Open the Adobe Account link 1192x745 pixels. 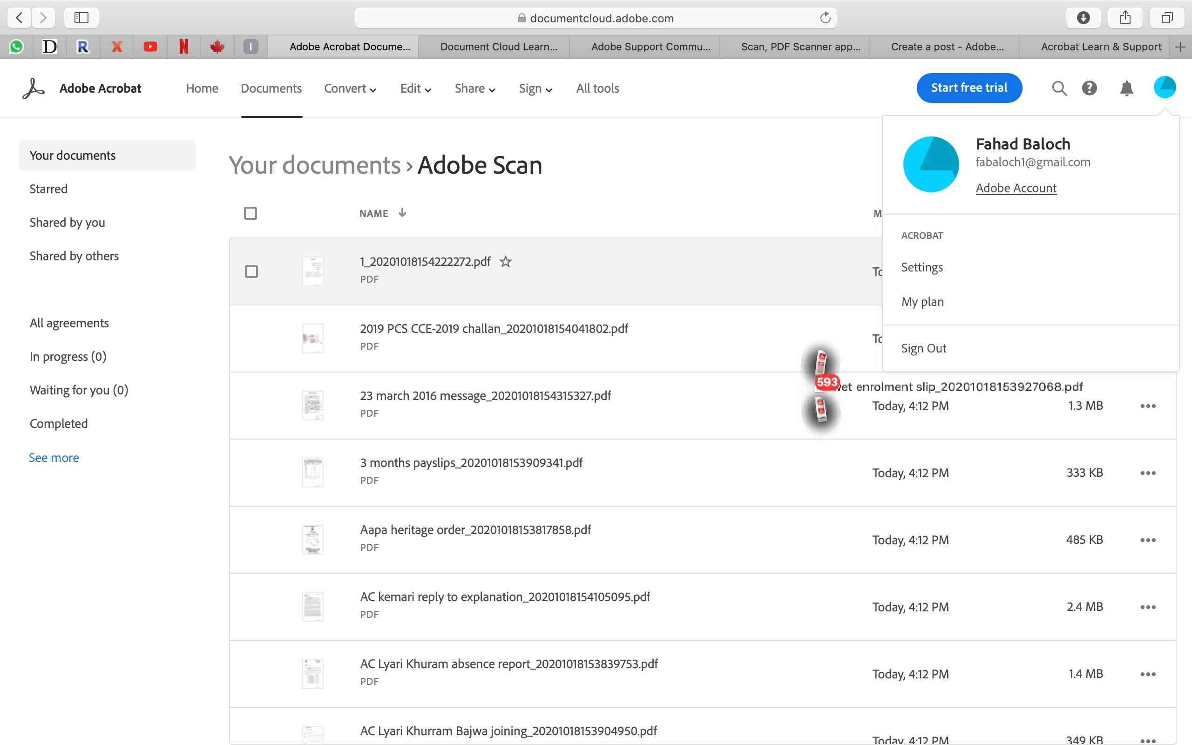[1016, 188]
